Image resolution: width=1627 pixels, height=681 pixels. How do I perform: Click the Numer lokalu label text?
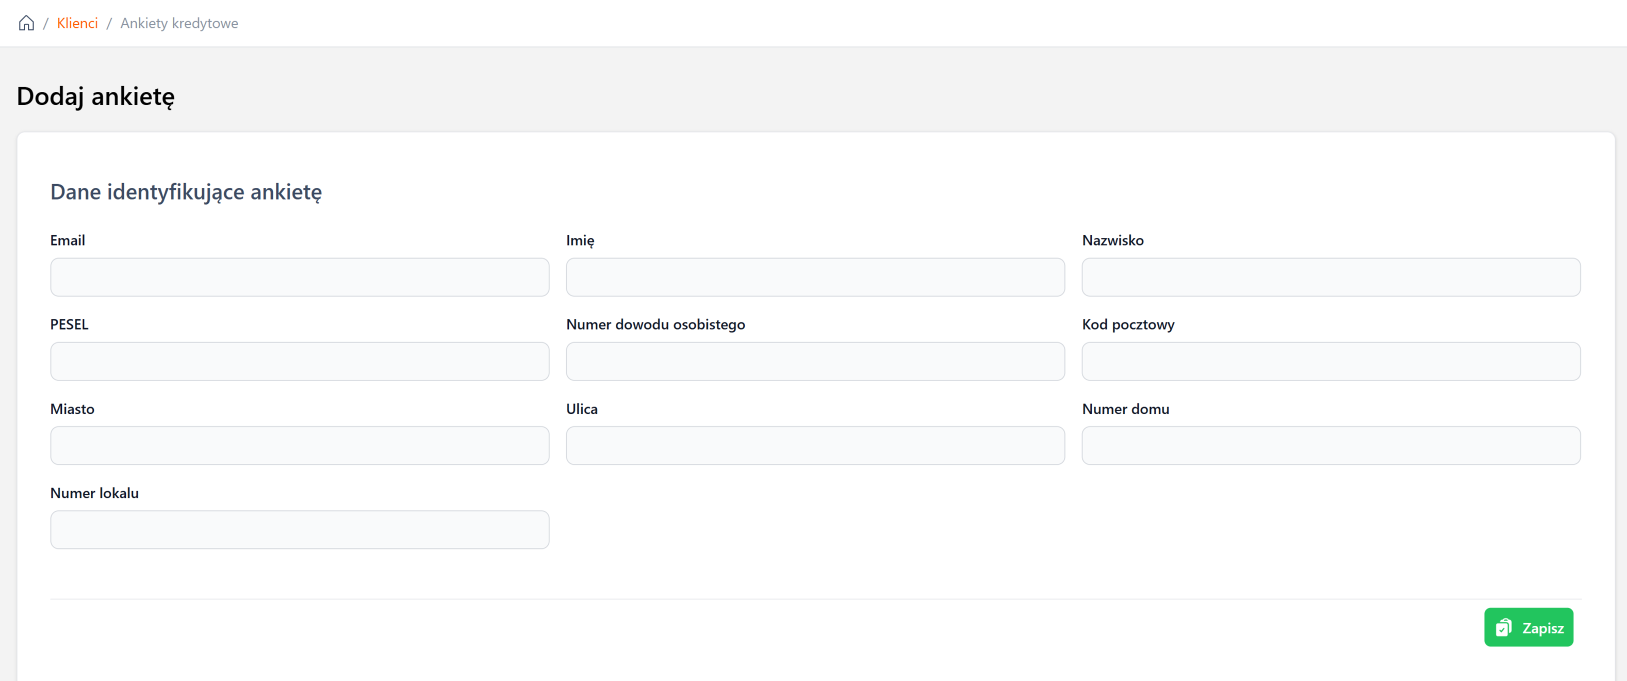point(94,493)
